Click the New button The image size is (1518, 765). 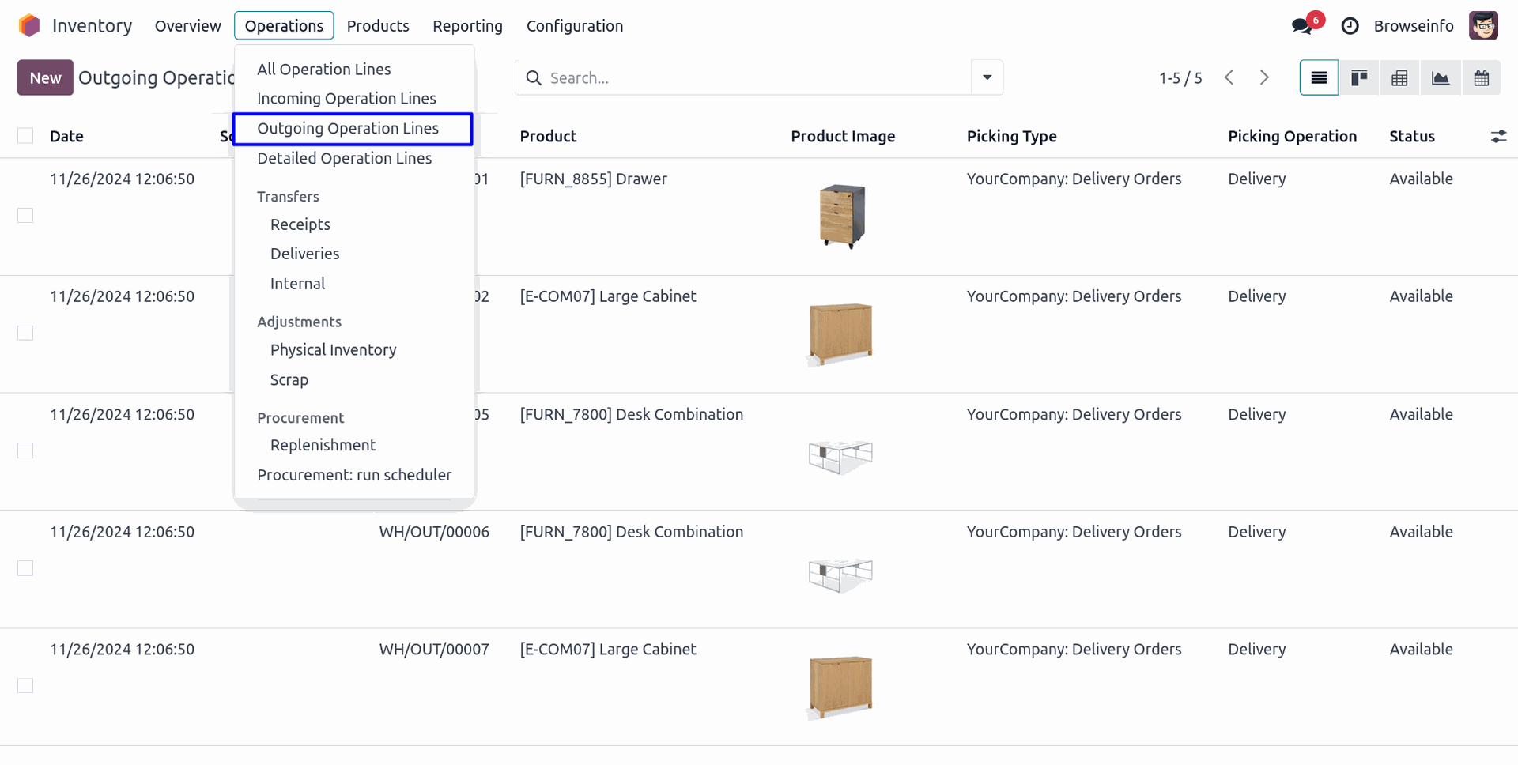pyautogui.click(x=45, y=77)
